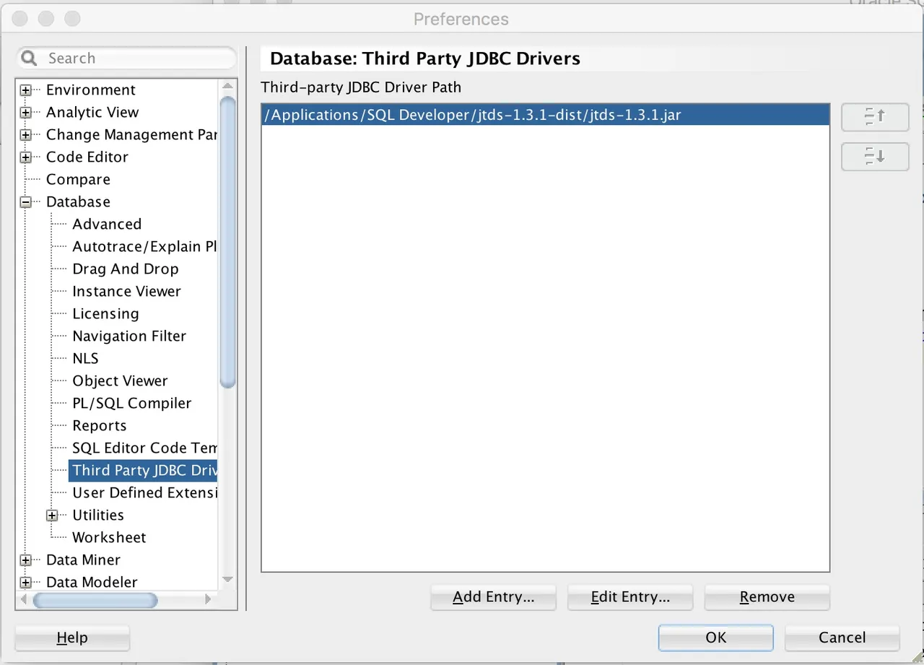Viewport: 924px width, 665px height.
Task: Cancel the Preferences dialog
Action: point(842,638)
